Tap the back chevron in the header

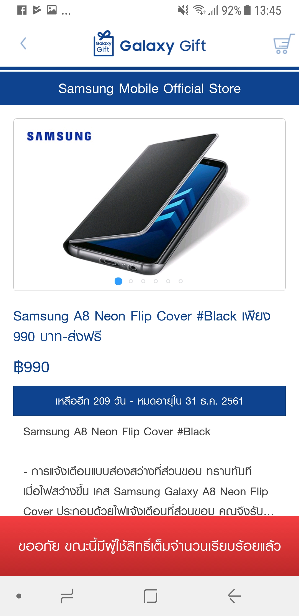pos(24,44)
